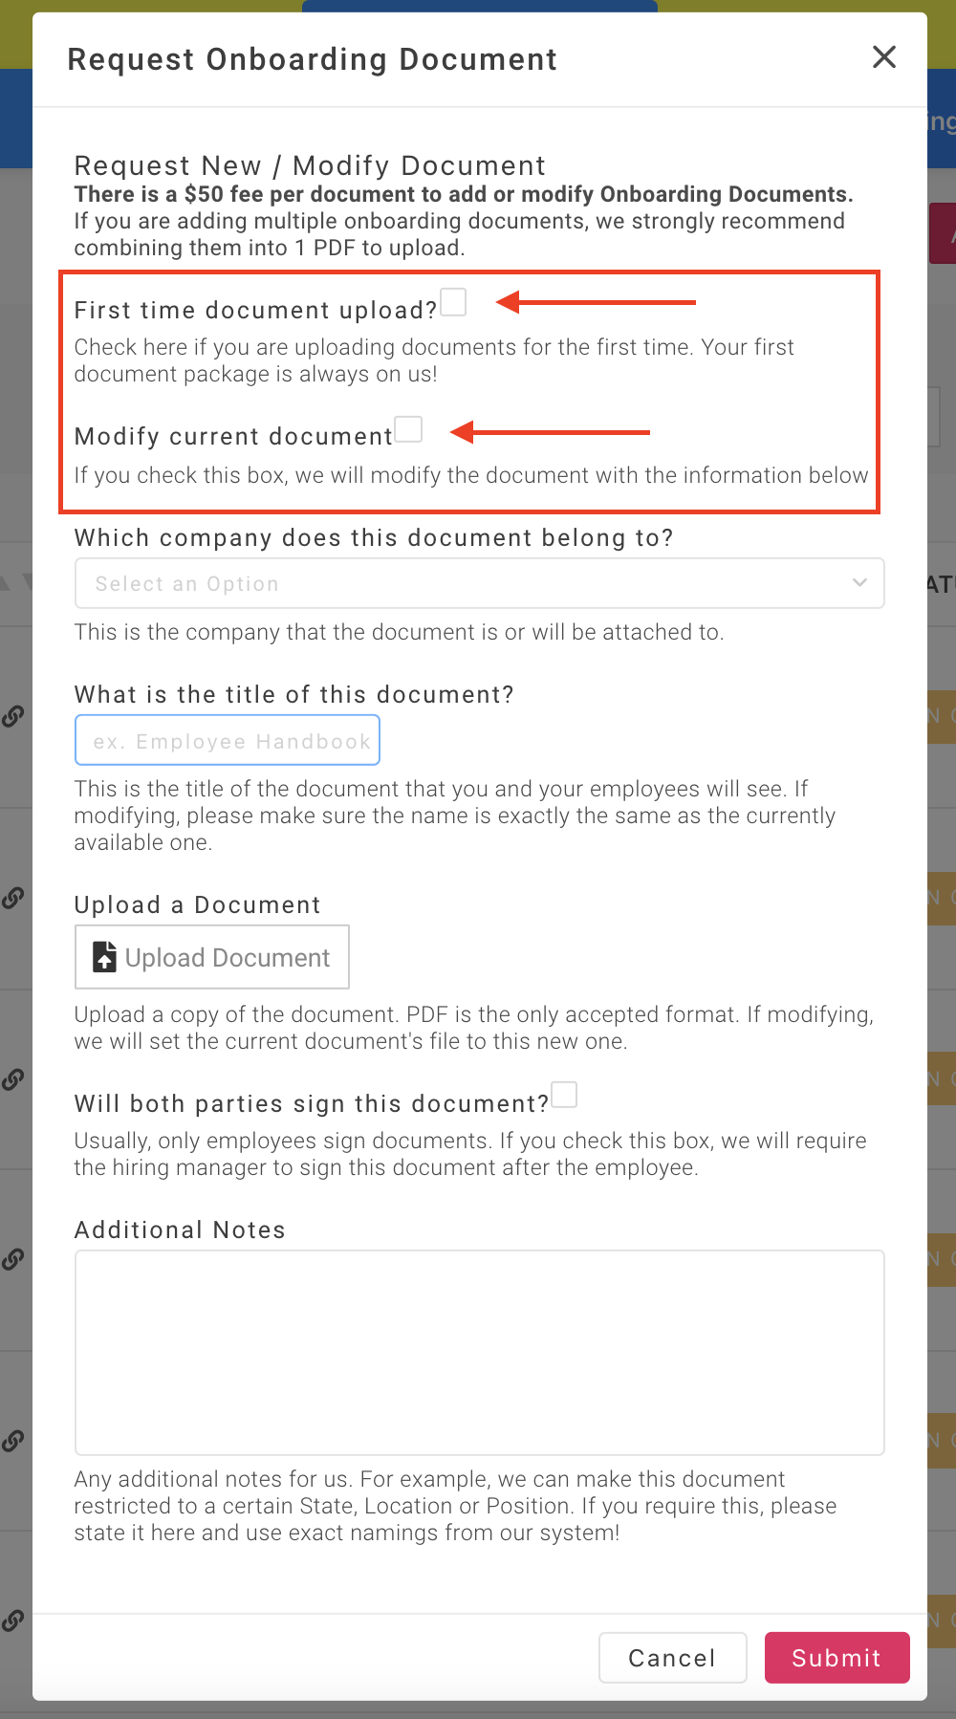The height and width of the screenshot is (1719, 956).
Task: Click the Upload Document button
Action: [x=212, y=957]
